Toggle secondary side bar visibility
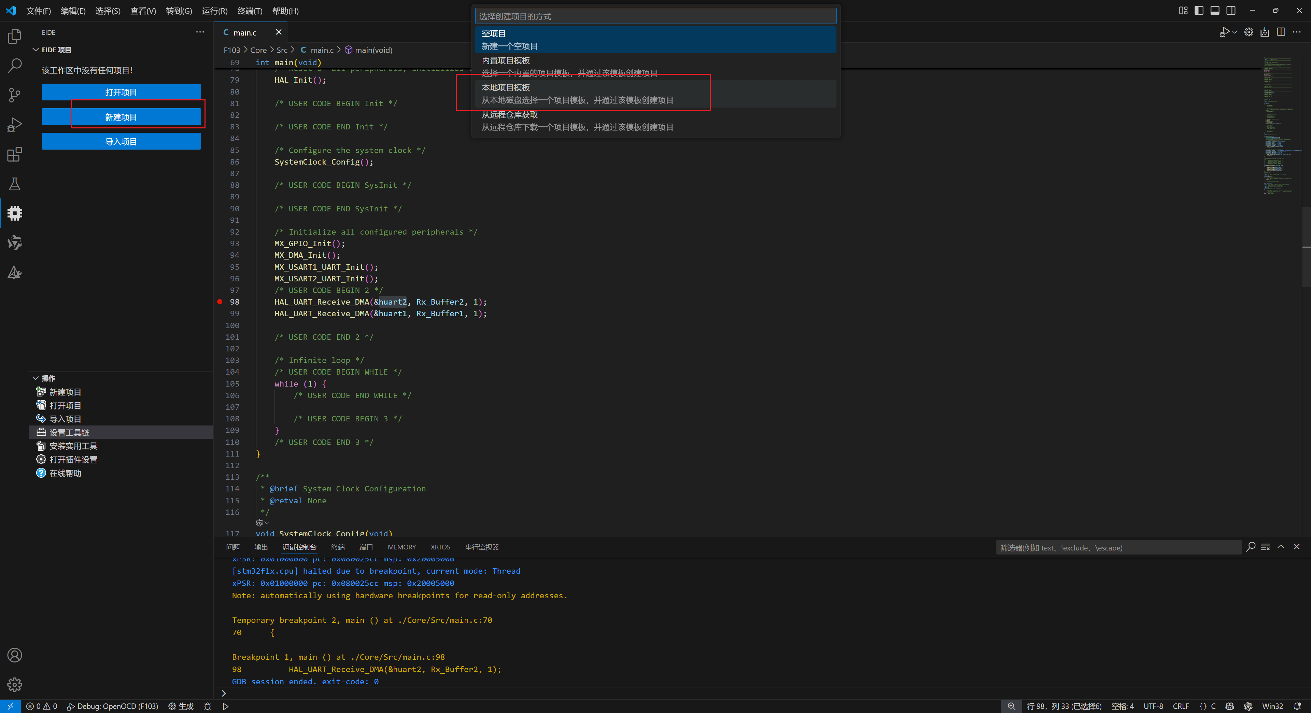This screenshot has height=713, width=1311. pos(1230,10)
